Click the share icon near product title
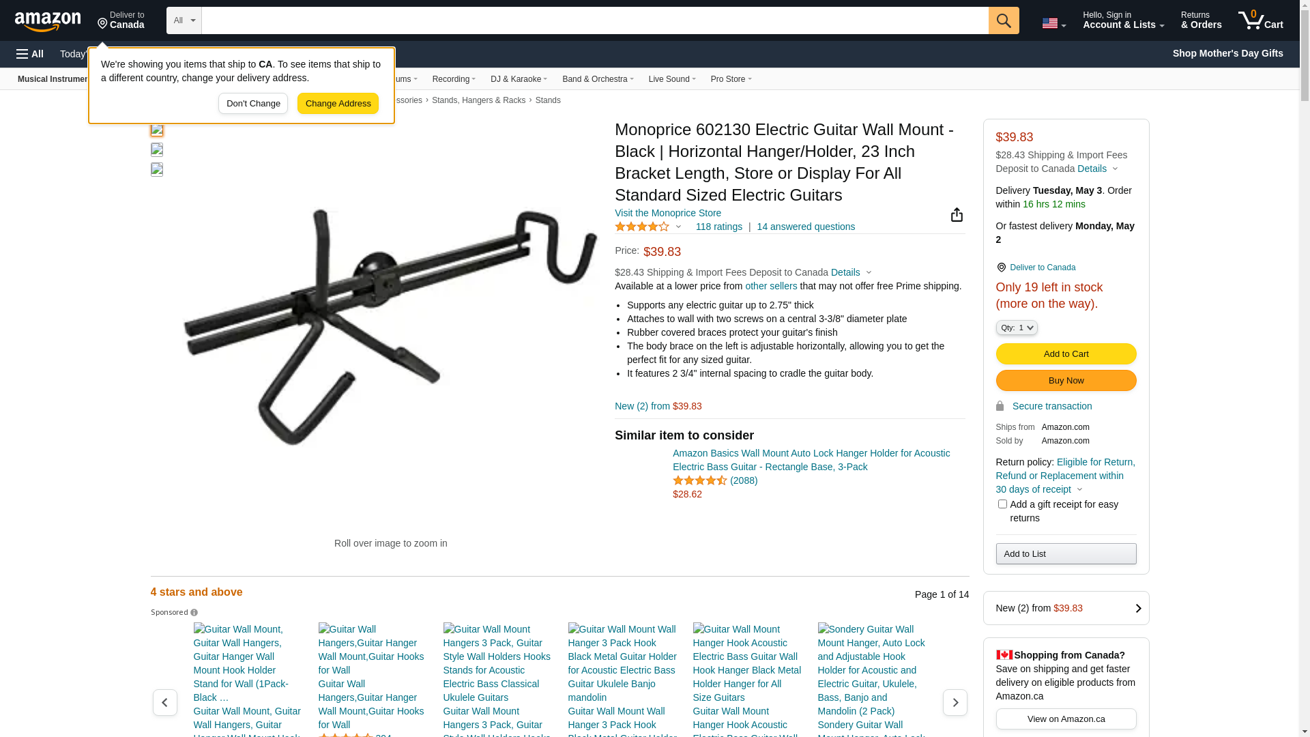Viewport: 1310px width, 737px height. click(957, 215)
